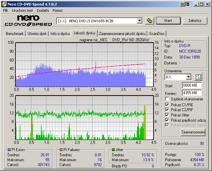Open the Dodatki menu
Viewport: 212px width, 171px height.
click(43, 10)
